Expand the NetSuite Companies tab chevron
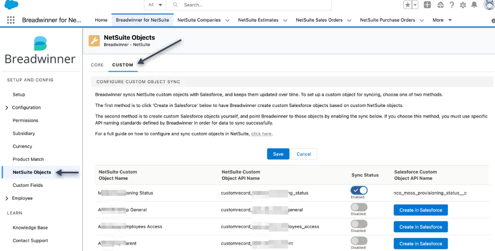The width and height of the screenshot is (495, 251). 228,20
